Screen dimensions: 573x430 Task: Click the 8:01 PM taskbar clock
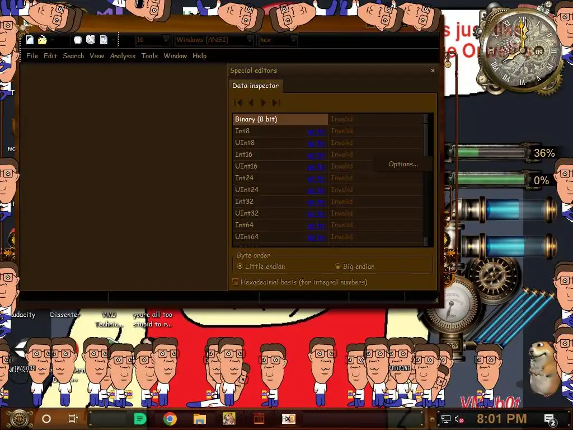click(x=501, y=419)
